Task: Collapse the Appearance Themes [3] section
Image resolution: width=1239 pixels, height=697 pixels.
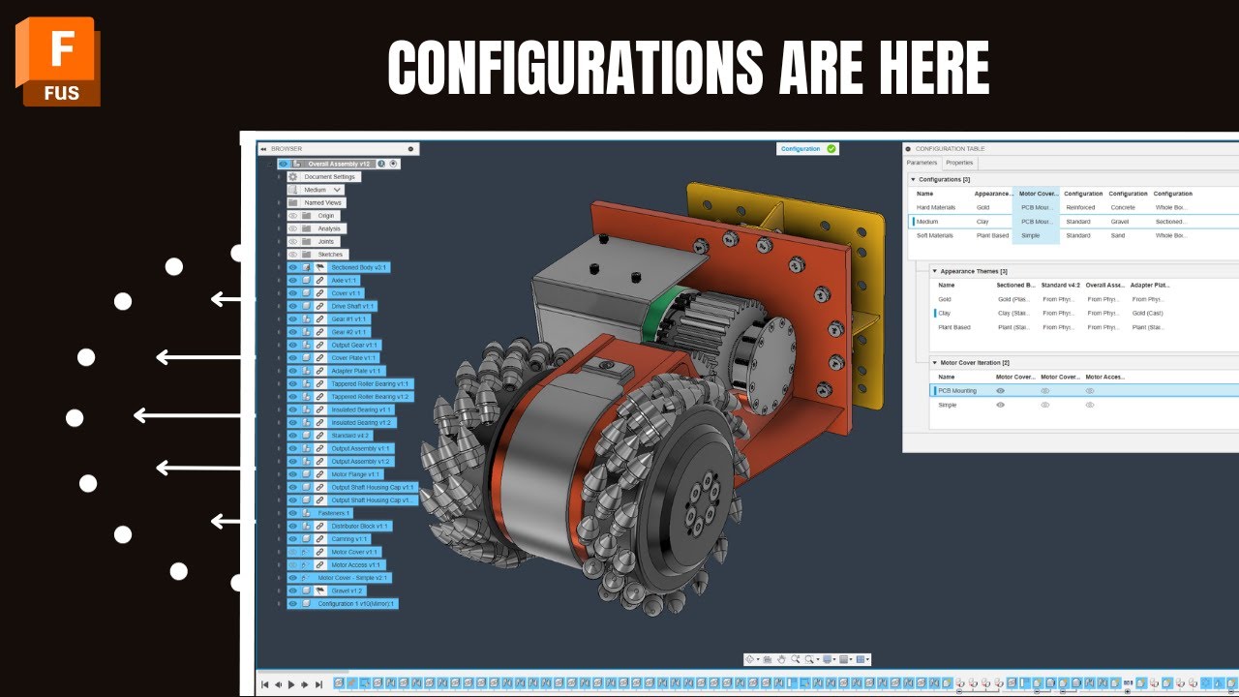Action: [x=935, y=271]
